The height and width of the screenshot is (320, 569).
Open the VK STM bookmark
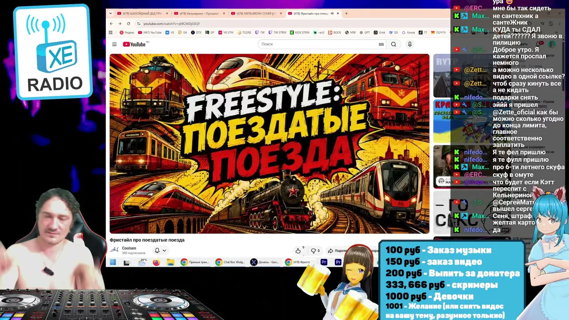click(226, 32)
